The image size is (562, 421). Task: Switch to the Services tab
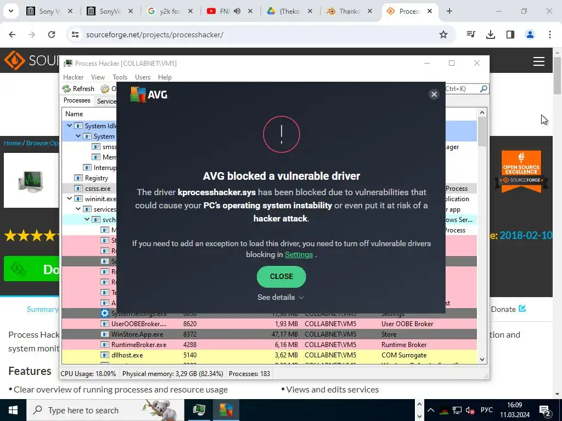[x=106, y=101]
